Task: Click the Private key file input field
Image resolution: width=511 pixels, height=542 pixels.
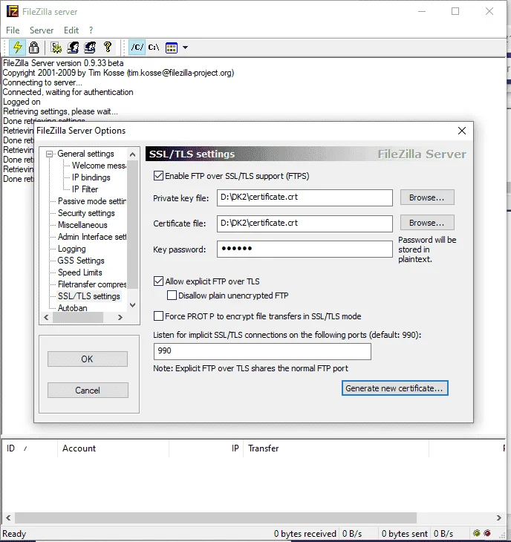Action: pos(305,197)
